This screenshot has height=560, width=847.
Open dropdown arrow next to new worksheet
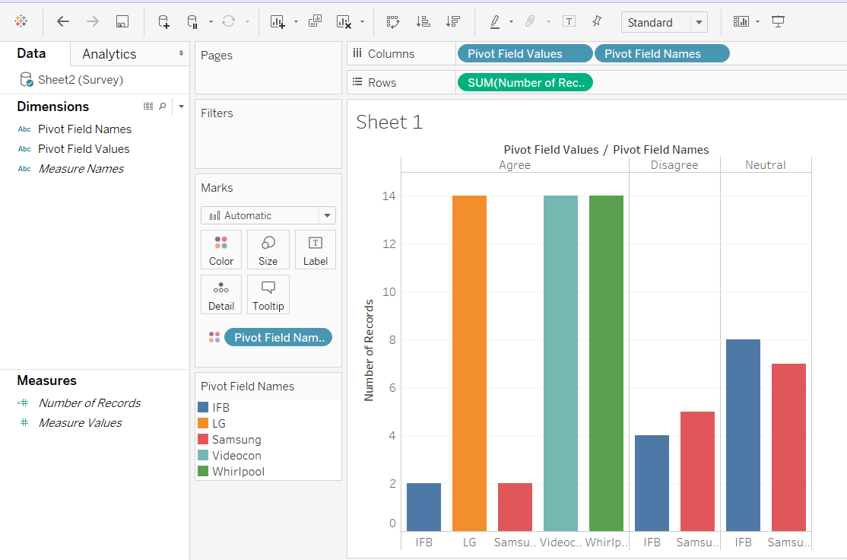tap(296, 21)
